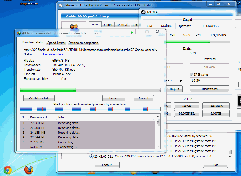241x176 pixels.
Task: Select connection row 2 with 20.208 MB
Action: pos(88,128)
